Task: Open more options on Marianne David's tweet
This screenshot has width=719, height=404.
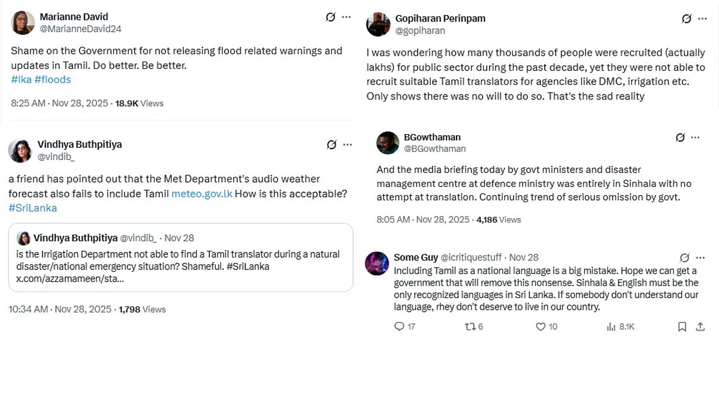Action: pos(346,17)
